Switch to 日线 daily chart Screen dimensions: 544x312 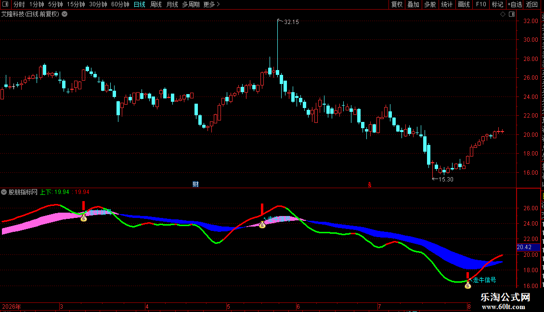[x=140, y=4]
